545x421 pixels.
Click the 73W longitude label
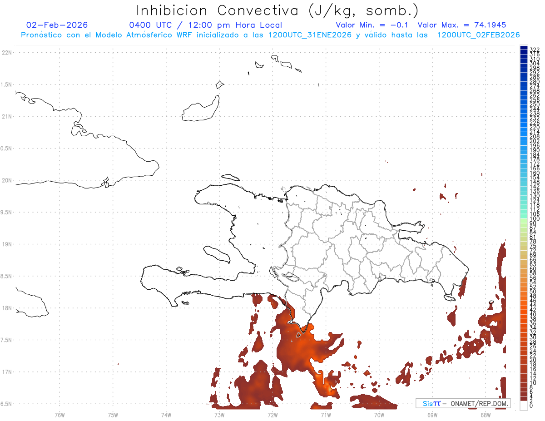click(219, 415)
